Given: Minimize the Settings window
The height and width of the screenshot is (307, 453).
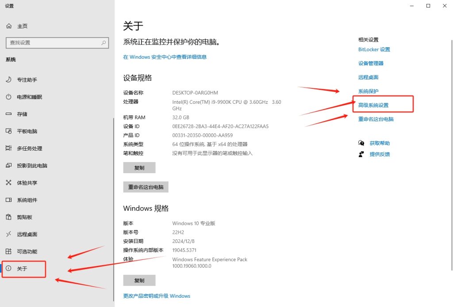Looking at the screenshot, I should [x=412, y=6].
